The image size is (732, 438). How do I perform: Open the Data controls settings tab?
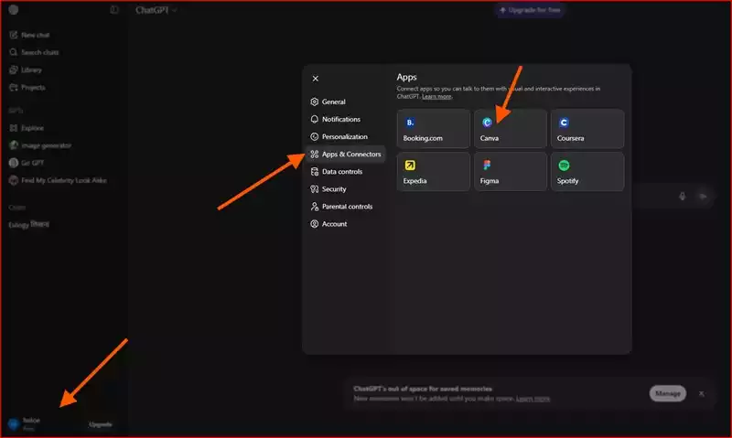coord(341,171)
